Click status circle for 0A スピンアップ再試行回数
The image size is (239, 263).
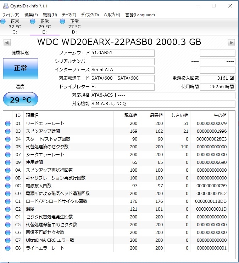(x=8, y=170)
